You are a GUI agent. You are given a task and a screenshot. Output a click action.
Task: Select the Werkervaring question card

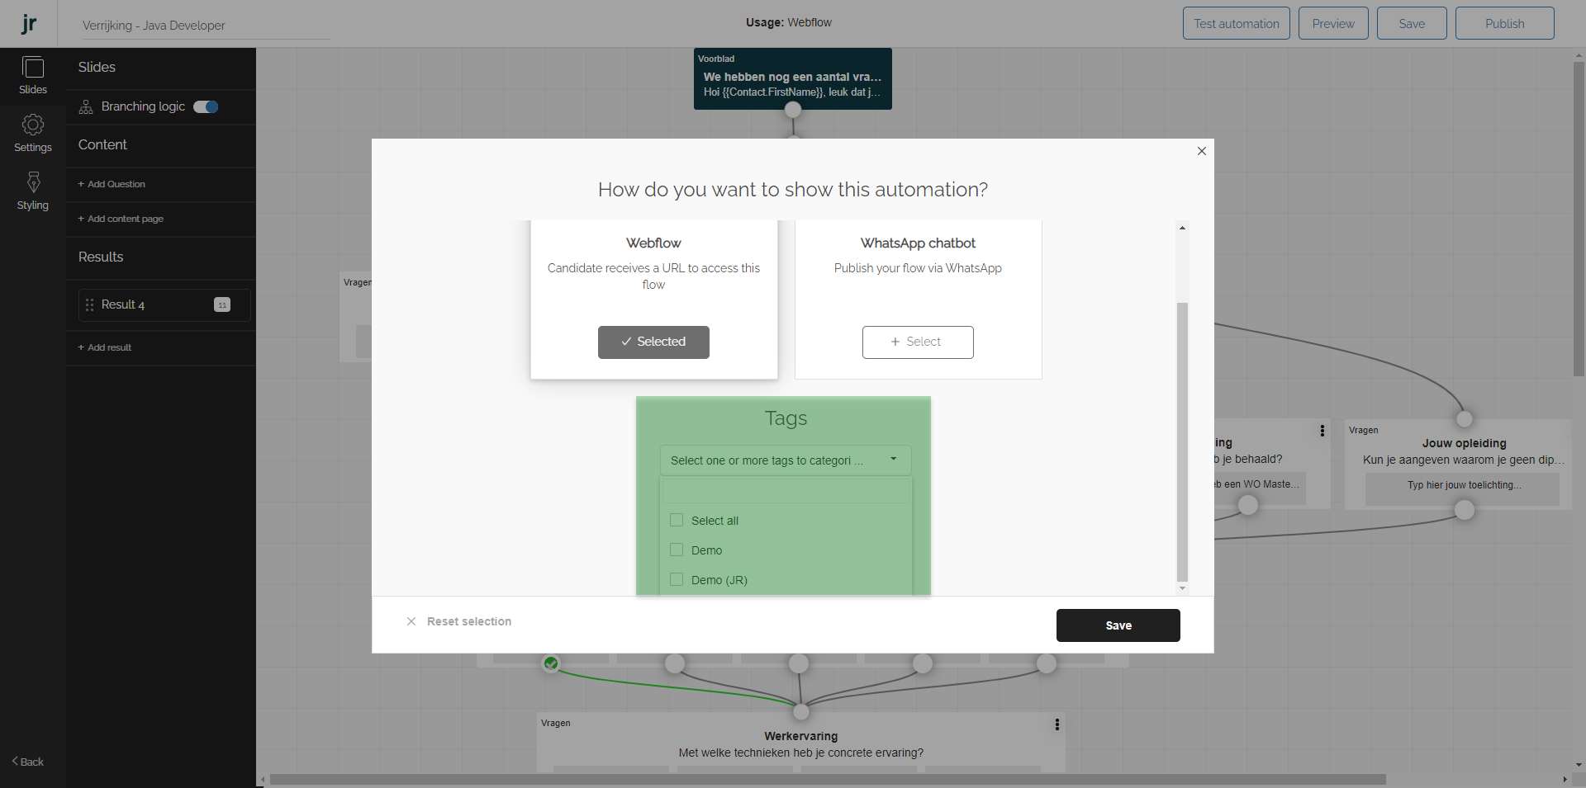(x=801, y=743)
